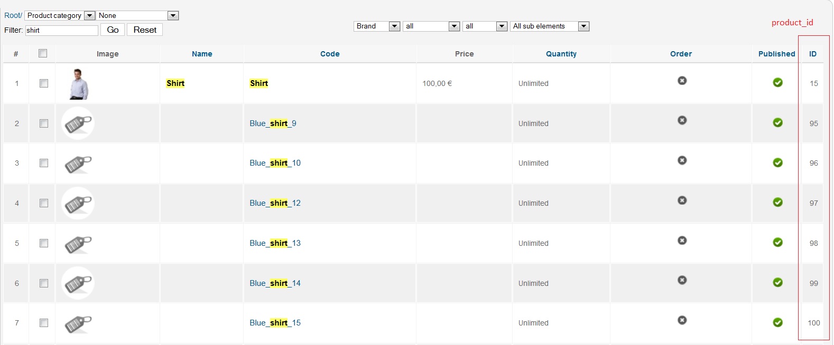The image size is (834, 345).
Task: Open the Blue_shirt_9 code link
Action: click(273, 123)
